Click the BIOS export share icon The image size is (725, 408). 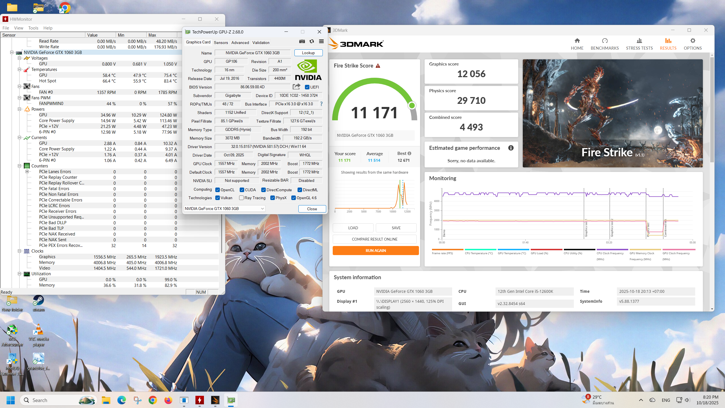[296, 87]
